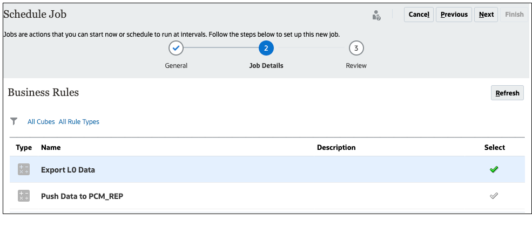Click the Type column header
Viewport: 532px width, 227px height.
(24, 147)
